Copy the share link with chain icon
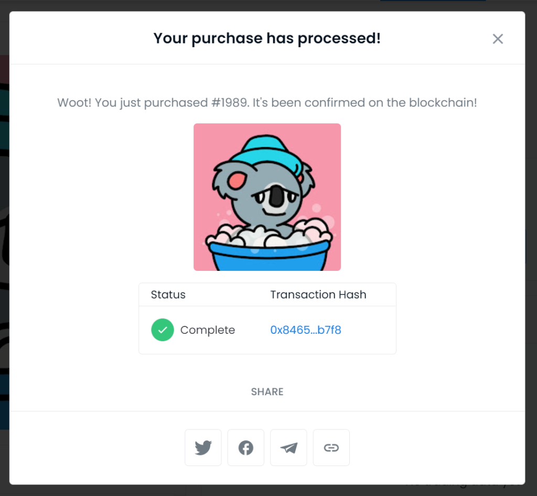 tap(331, 447)
